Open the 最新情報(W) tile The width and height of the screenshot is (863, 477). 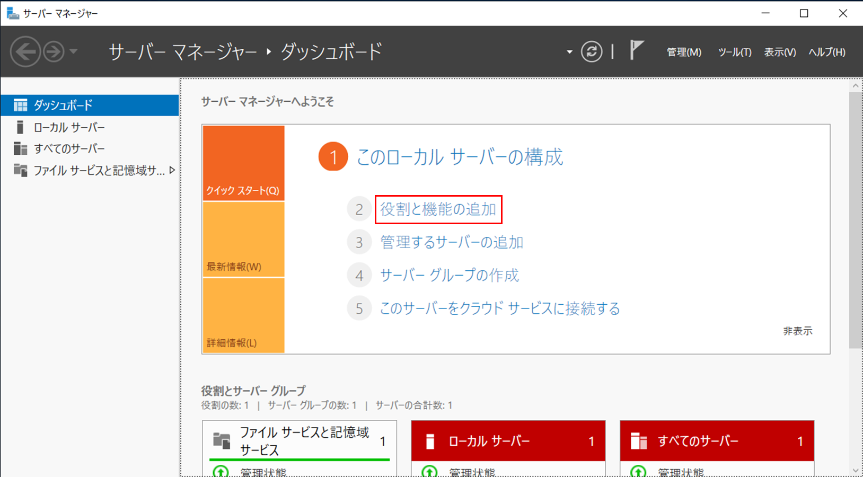[243, 240]
